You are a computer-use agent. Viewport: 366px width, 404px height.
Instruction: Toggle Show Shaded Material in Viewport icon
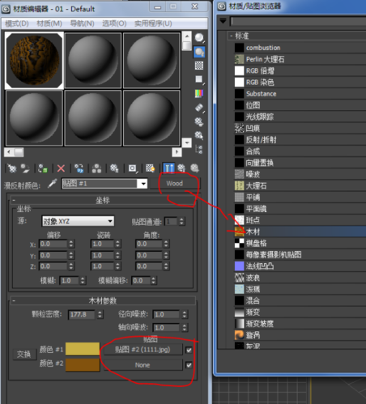[x=150, y=168]
